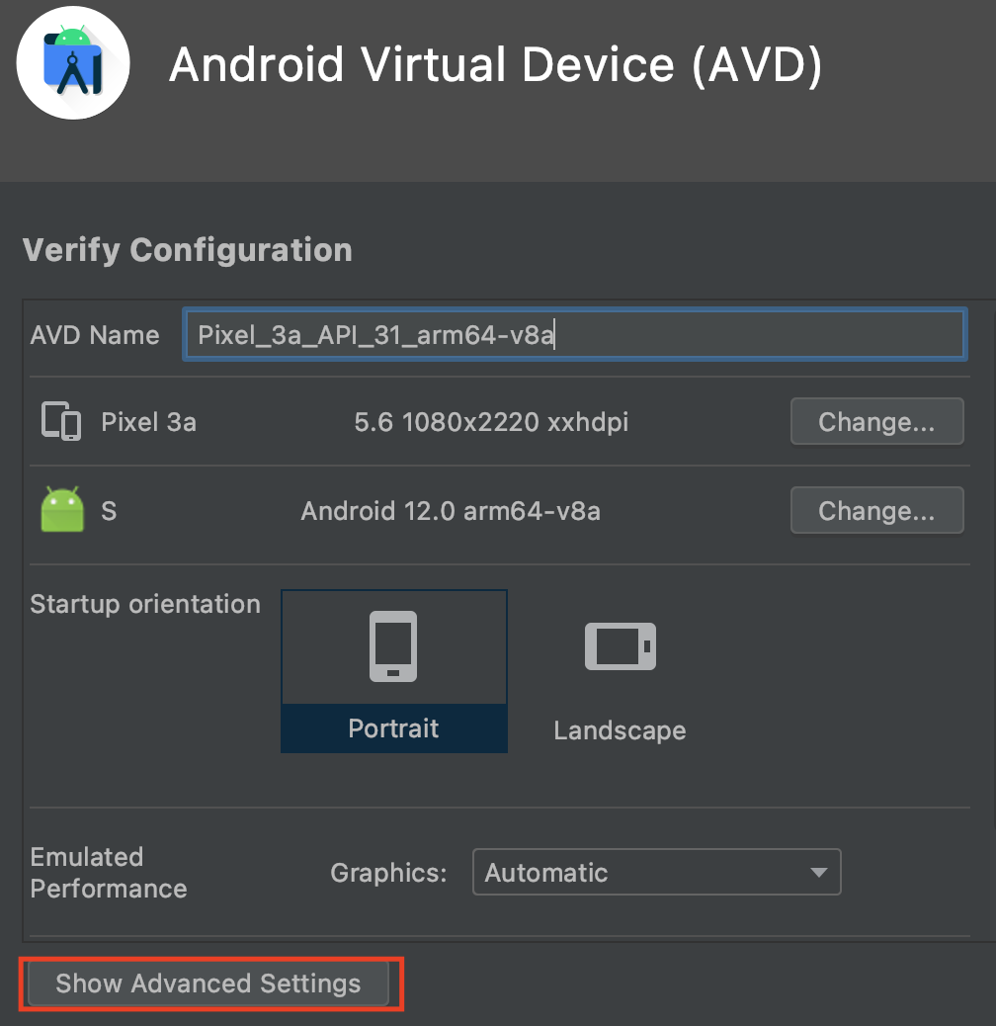Change the Pixel 3a hardware device
This screenshot has height=1026, width=996.
877,421
